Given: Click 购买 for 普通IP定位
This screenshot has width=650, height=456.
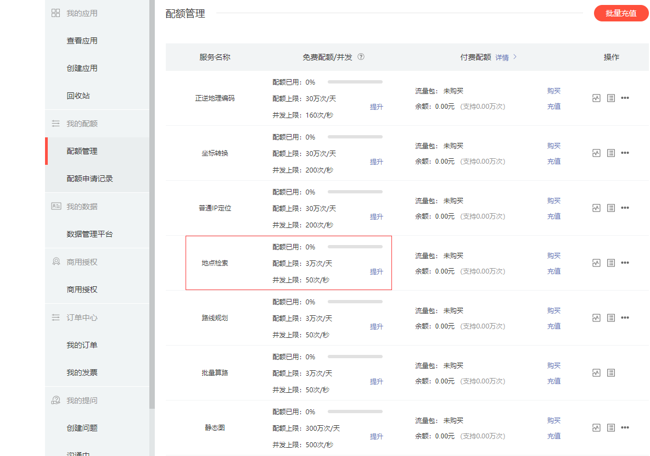Looking at the screenshot, I should pos(554,201).
